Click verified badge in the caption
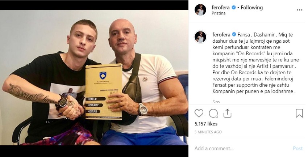This screenshot has width=308, height=158. 234,35
